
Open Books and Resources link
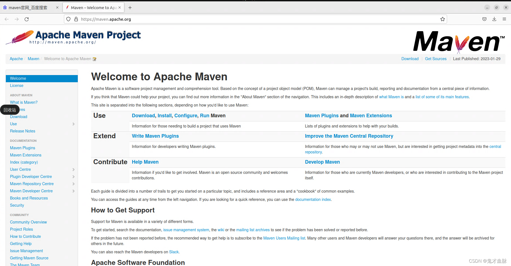(29, 198)
